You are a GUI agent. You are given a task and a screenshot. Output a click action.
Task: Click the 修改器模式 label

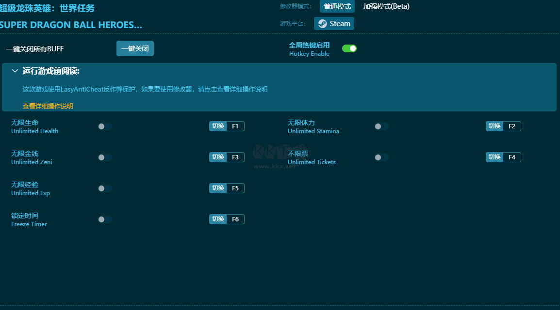296,6
